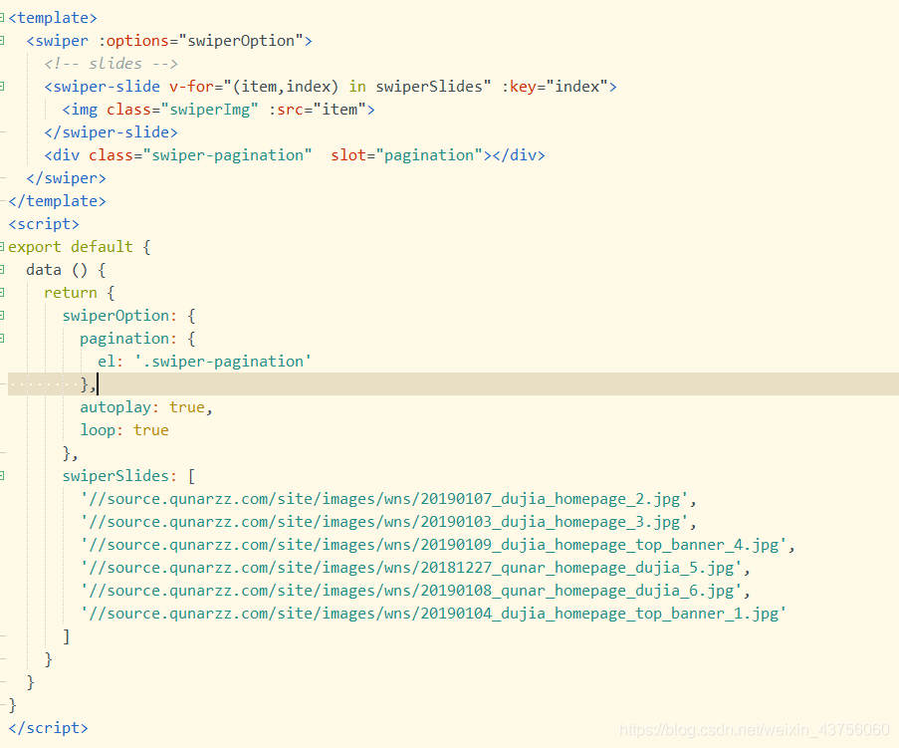Click the closing </template> tag

tap(58, 201)
